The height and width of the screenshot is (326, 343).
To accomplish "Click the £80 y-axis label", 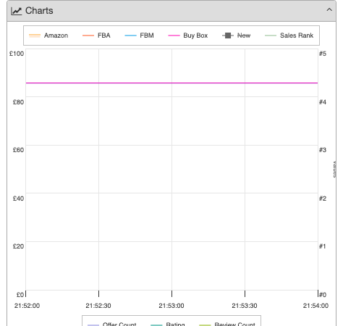I will 18,102.
